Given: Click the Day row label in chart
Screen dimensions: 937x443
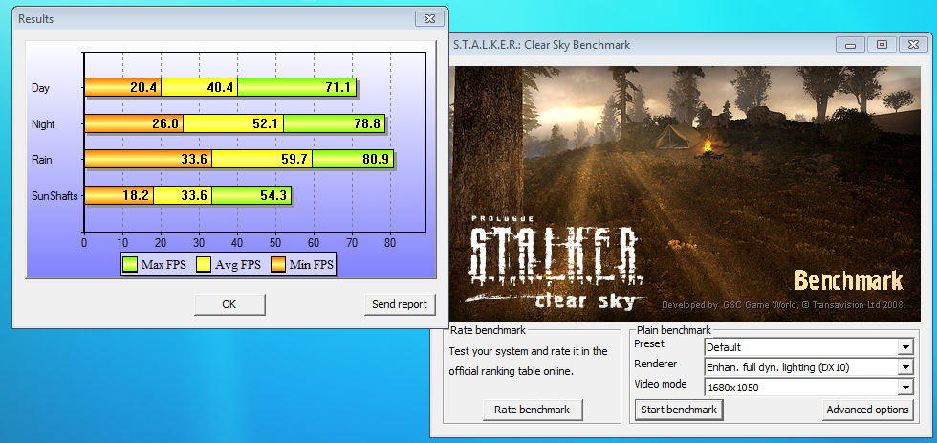Looking at the screenshot, I should [x=40, y=88].
